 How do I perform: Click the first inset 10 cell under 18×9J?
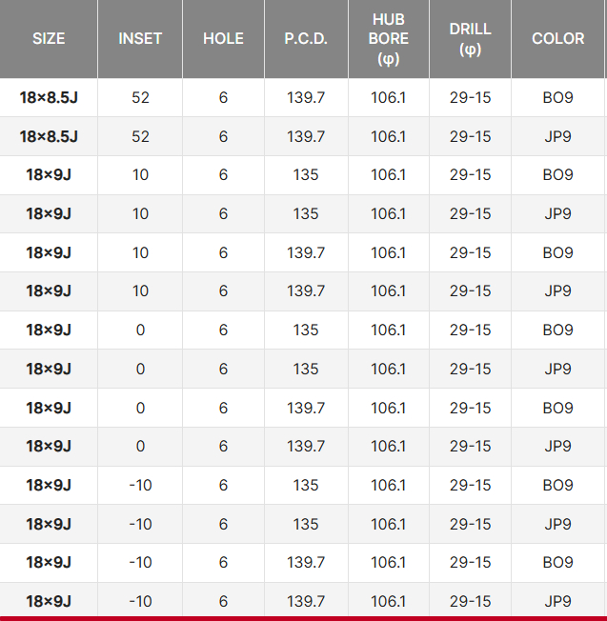[140, 175]
